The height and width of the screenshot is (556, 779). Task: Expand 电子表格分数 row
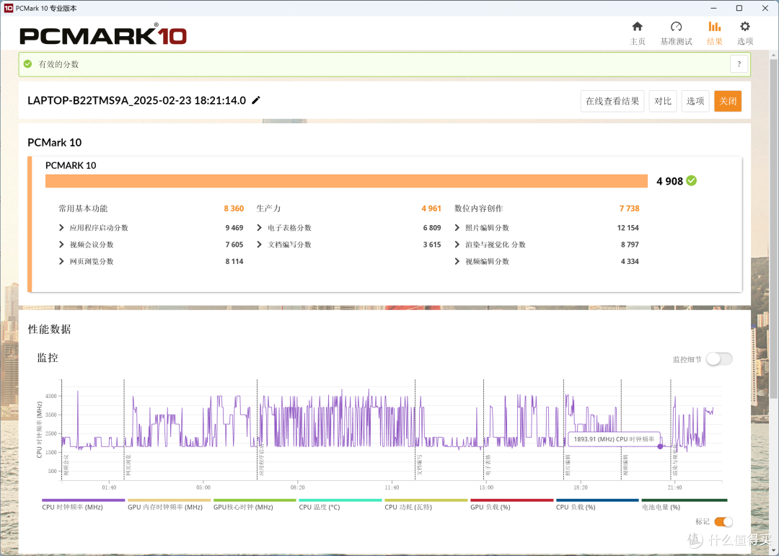pos(260,228)
